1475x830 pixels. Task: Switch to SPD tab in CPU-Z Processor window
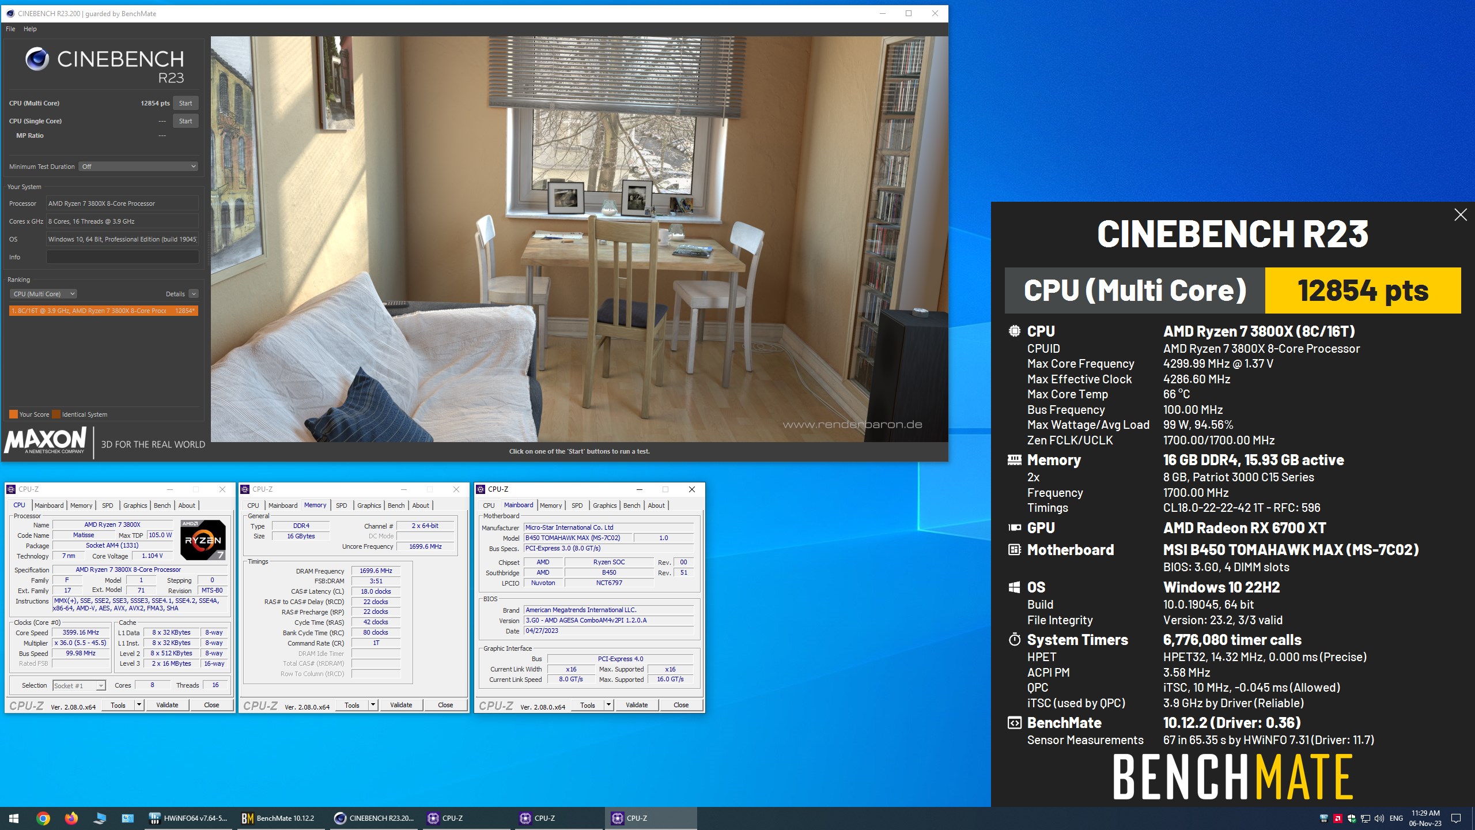click(108, 505)
